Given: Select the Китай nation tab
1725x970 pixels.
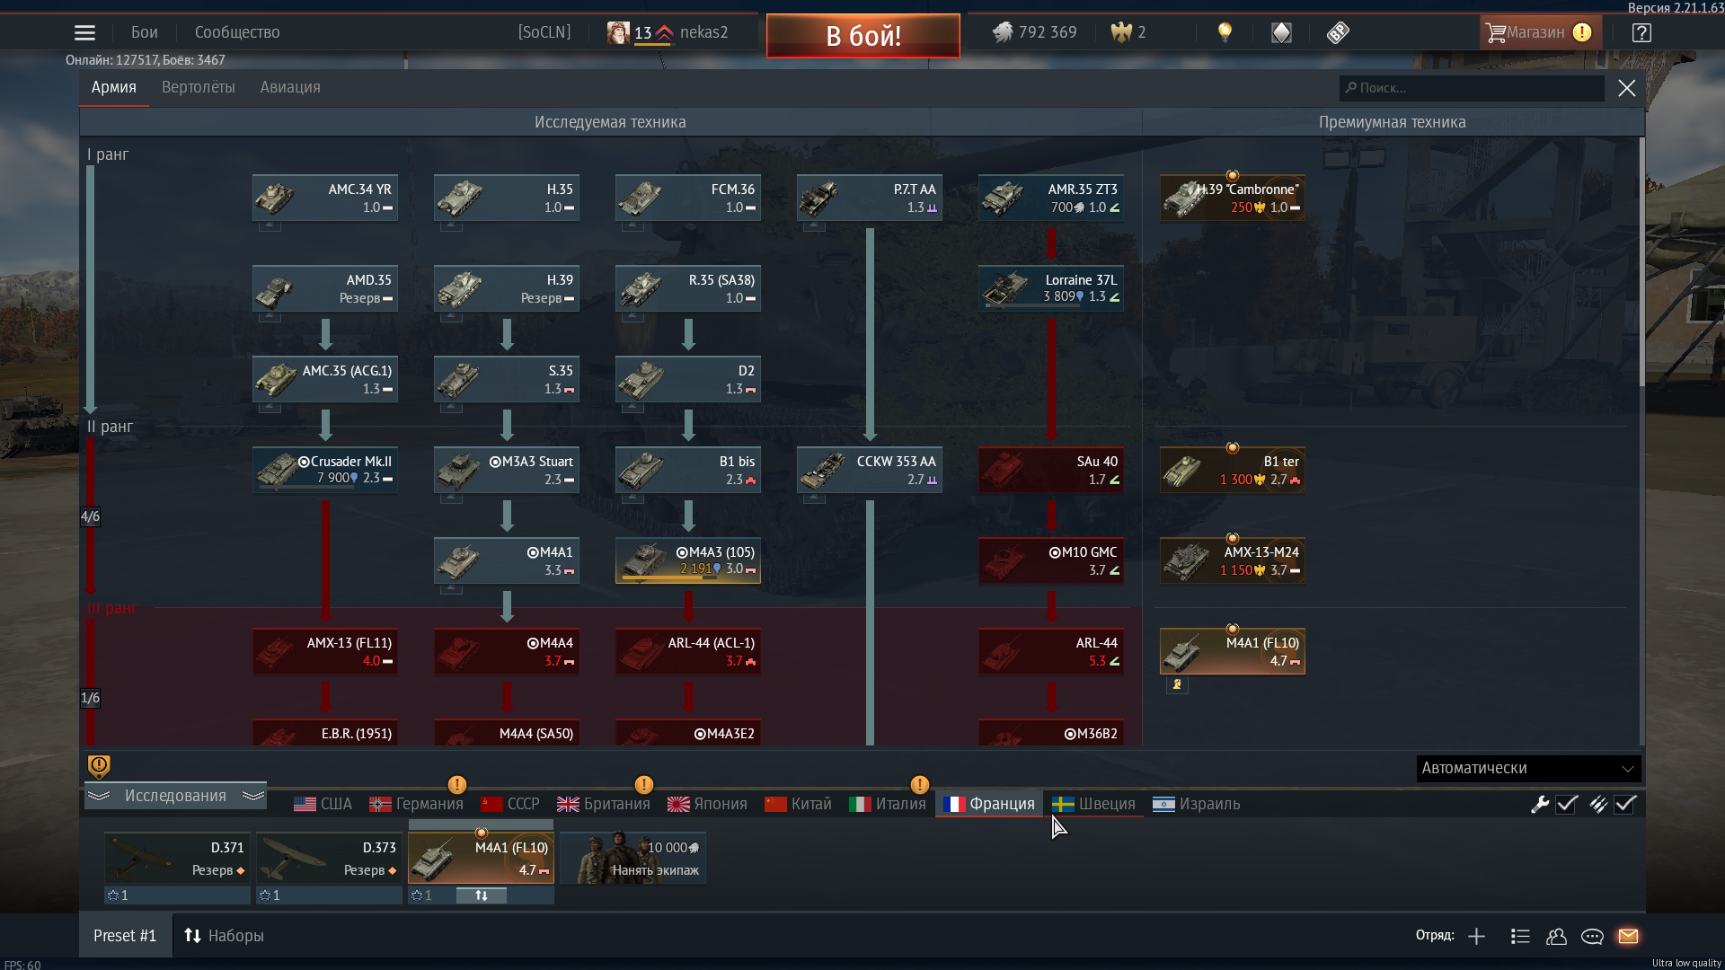Looking at the screenshot, I should [799, 804].
